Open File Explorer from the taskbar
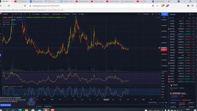Screen dimensions: 197x111 pyautogui.click(x=26, y=110)
